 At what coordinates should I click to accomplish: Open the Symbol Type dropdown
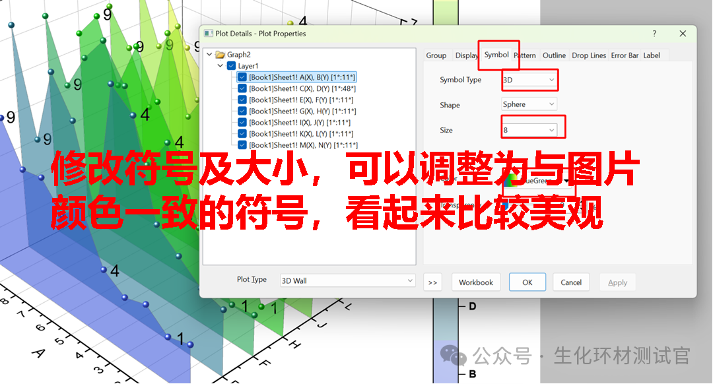click(529, 80)
